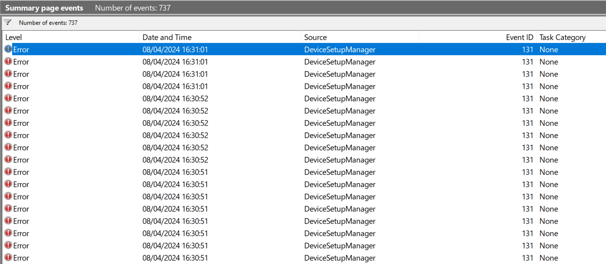This screenshot has height=264, width=606.
Task: Click red error icon of last 16:30:52 event
Action: [x=8, y=159]
